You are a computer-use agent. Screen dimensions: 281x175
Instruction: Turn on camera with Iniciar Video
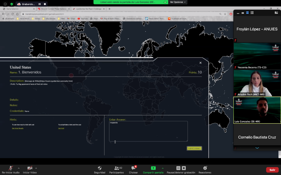coord(30,168)
